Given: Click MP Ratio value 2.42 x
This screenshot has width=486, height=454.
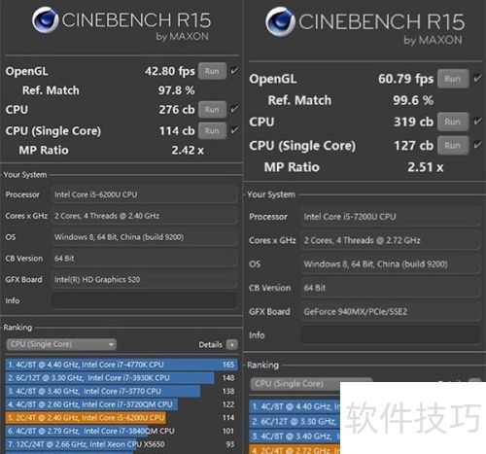Looking at the screenshot, I should coord(188,150).
